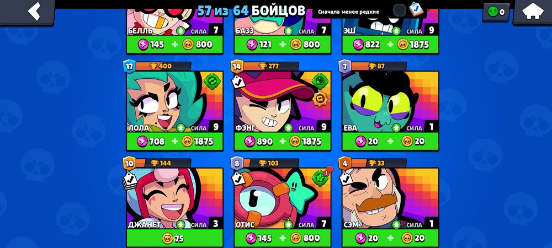Tap Fang's orange star power badge

(x=320, y=99)
